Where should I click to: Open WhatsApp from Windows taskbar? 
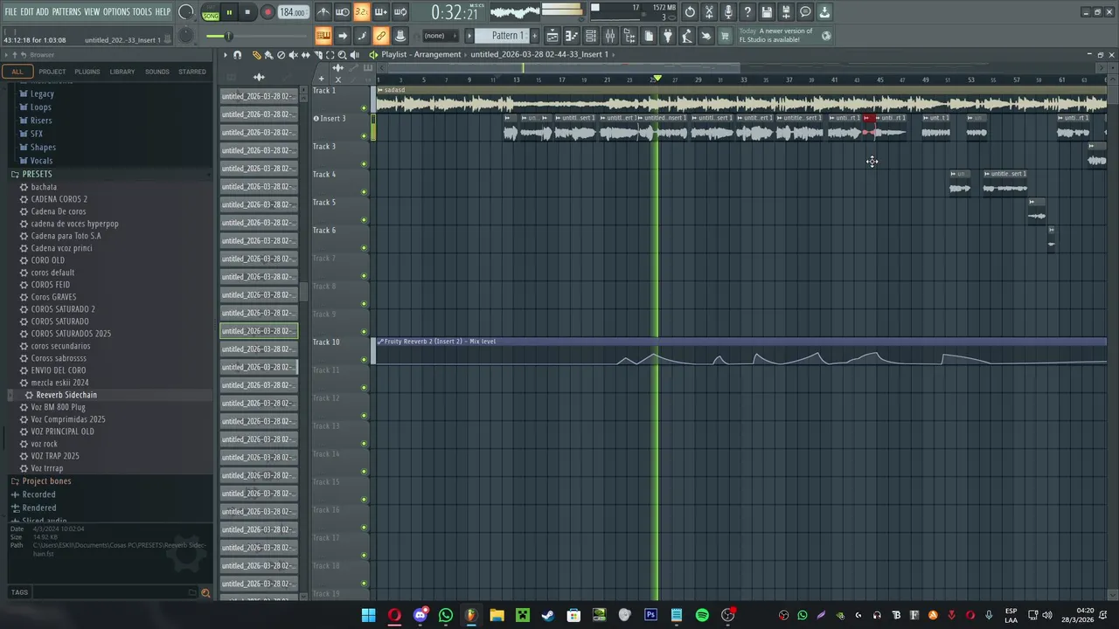coord(446,615)
